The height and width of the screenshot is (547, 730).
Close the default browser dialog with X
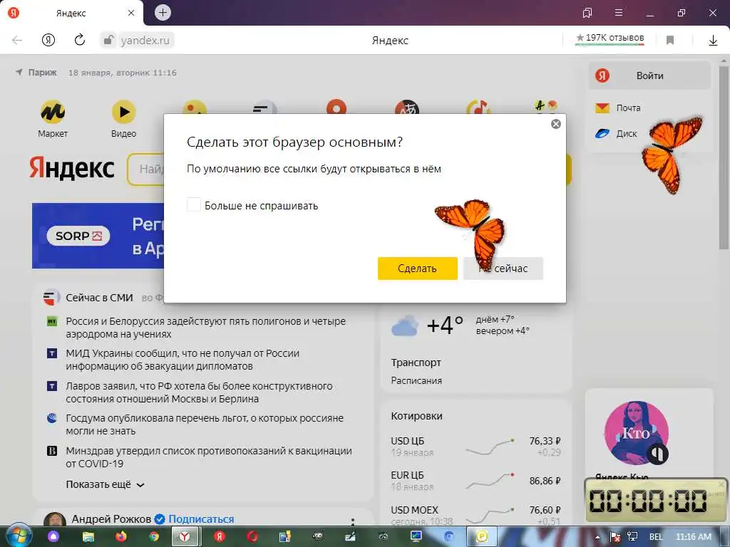tap(556, 124)
